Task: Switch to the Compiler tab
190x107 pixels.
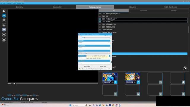Action: [57, 7]
